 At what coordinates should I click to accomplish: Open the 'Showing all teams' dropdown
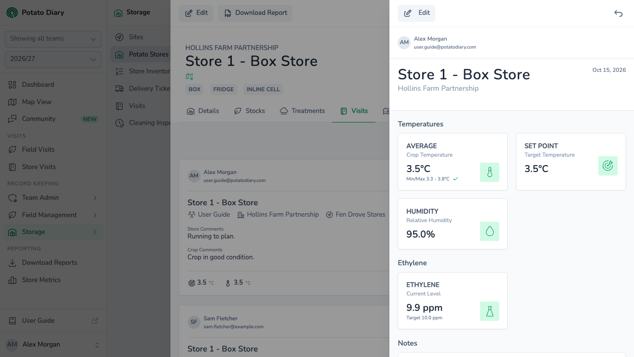click(53, 39)
